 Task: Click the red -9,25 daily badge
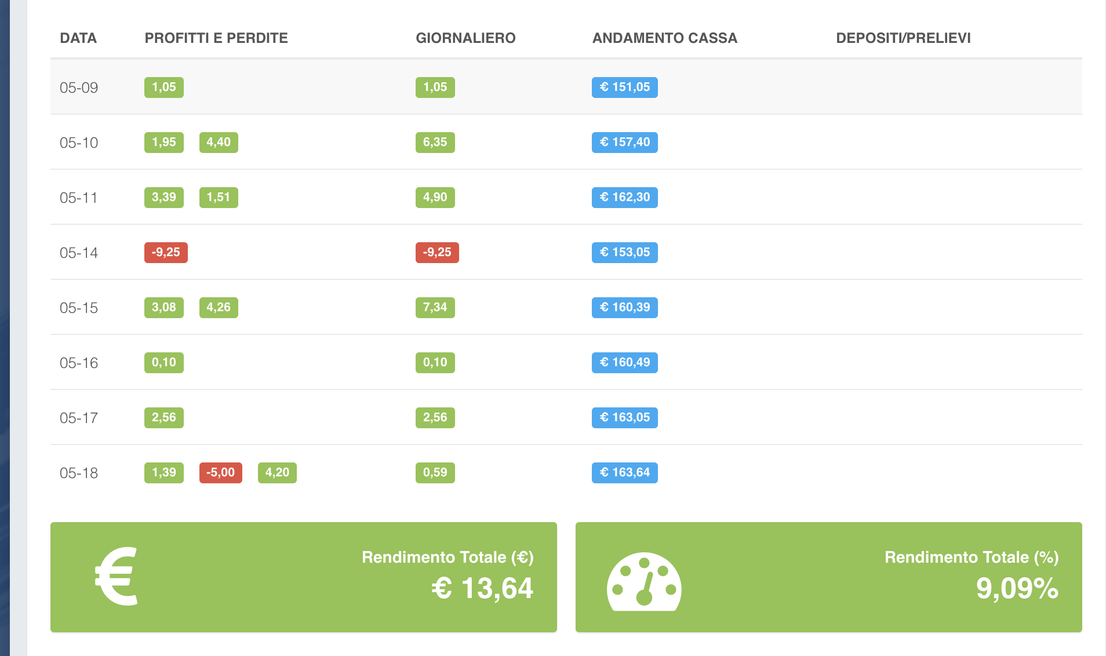point(437,253)
